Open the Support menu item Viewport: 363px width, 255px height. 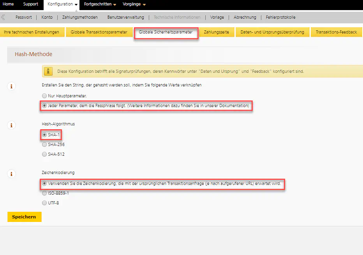pyautogui.click(x=31, y=4)
